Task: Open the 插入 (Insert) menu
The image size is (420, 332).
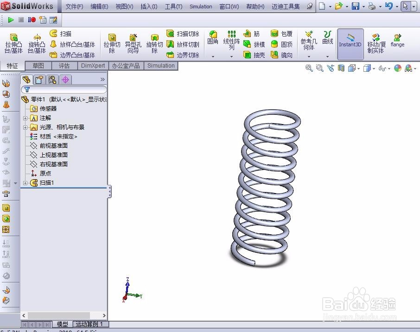Action: (x=149, y=6)
